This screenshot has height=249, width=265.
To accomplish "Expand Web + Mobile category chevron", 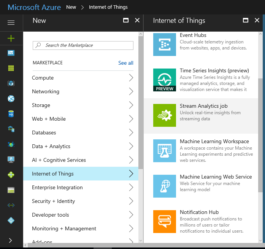I will (131, 119).
